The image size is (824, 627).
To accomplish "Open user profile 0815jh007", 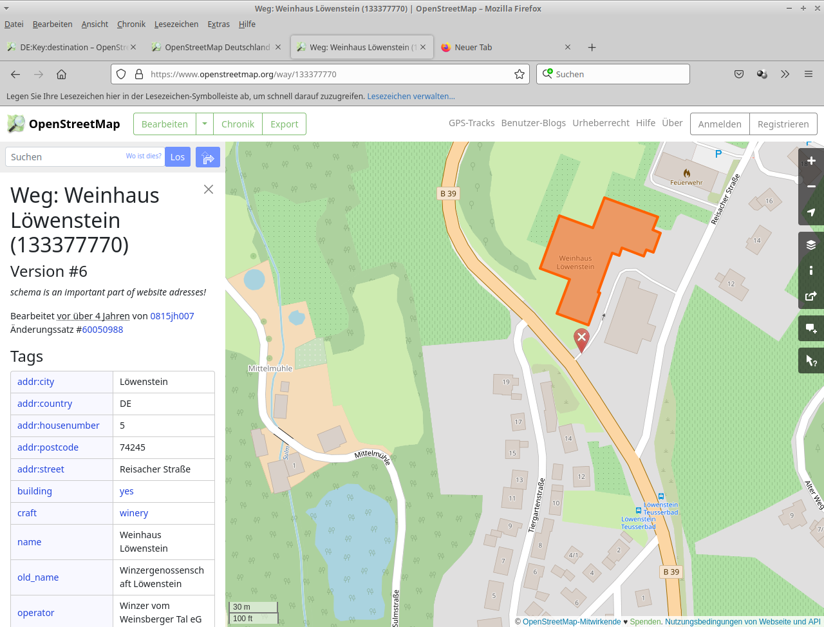I will (172, 316).
